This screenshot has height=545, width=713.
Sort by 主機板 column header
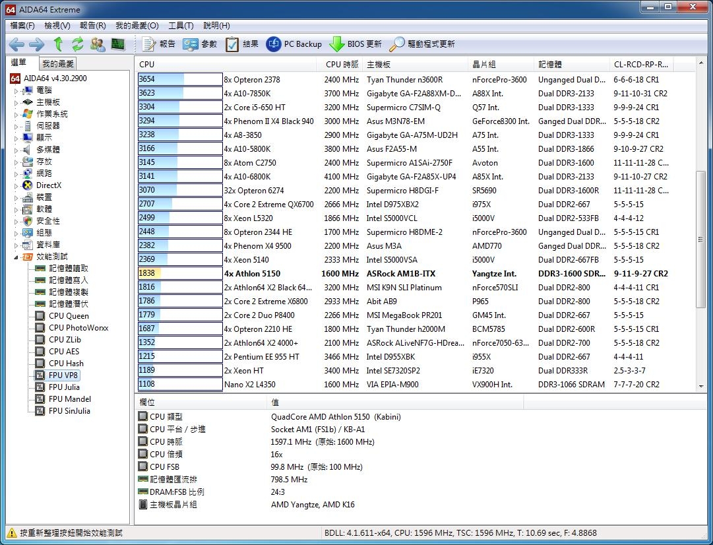pos(416,65)
